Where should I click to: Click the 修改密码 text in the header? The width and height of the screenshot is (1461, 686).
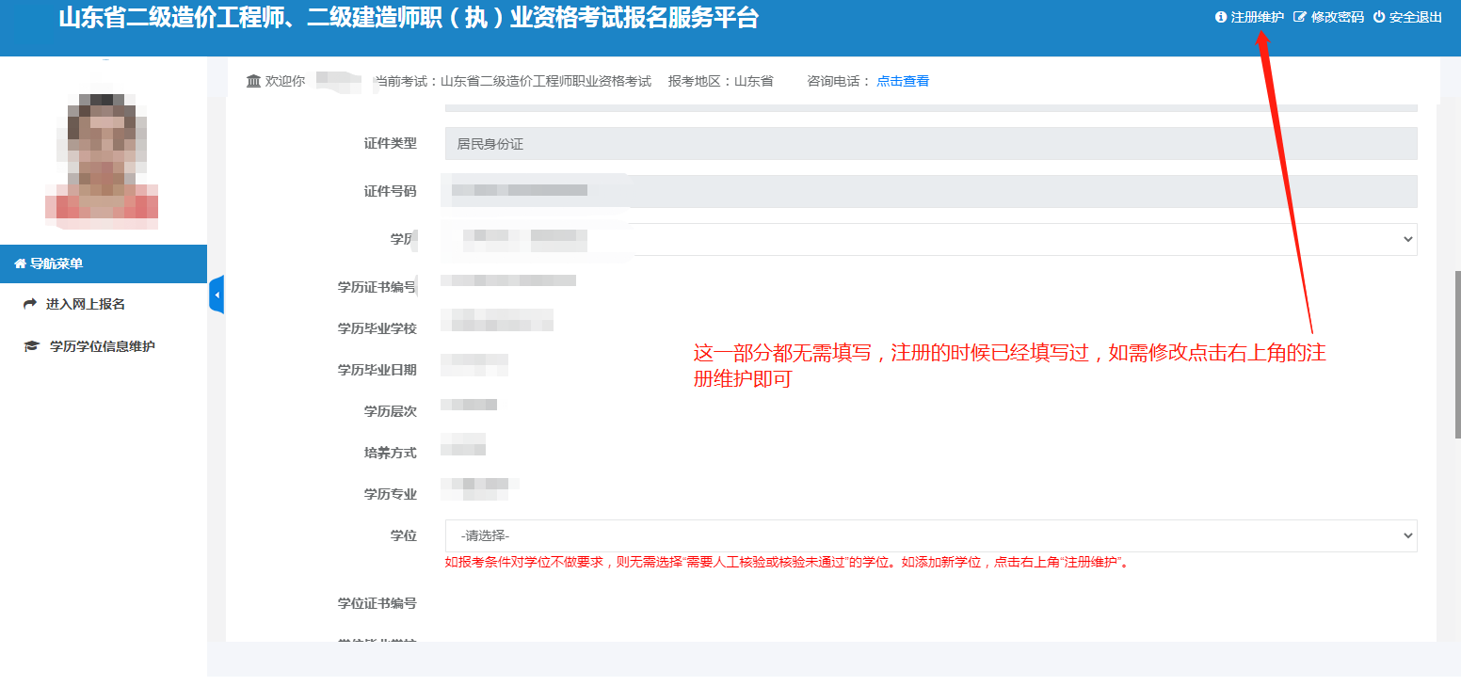pyautogui.click(x=1337, y=17)
